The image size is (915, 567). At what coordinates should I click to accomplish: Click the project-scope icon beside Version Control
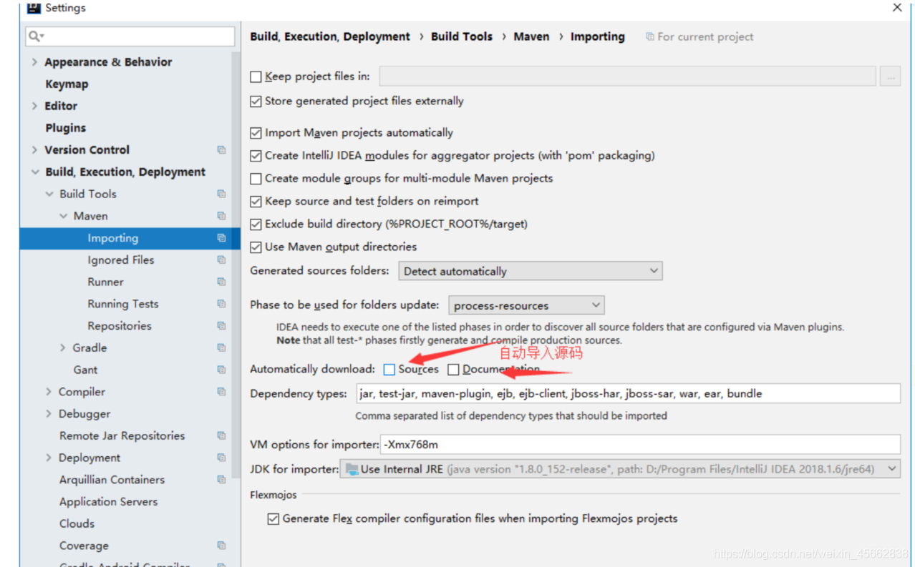[x=221, y=150]
